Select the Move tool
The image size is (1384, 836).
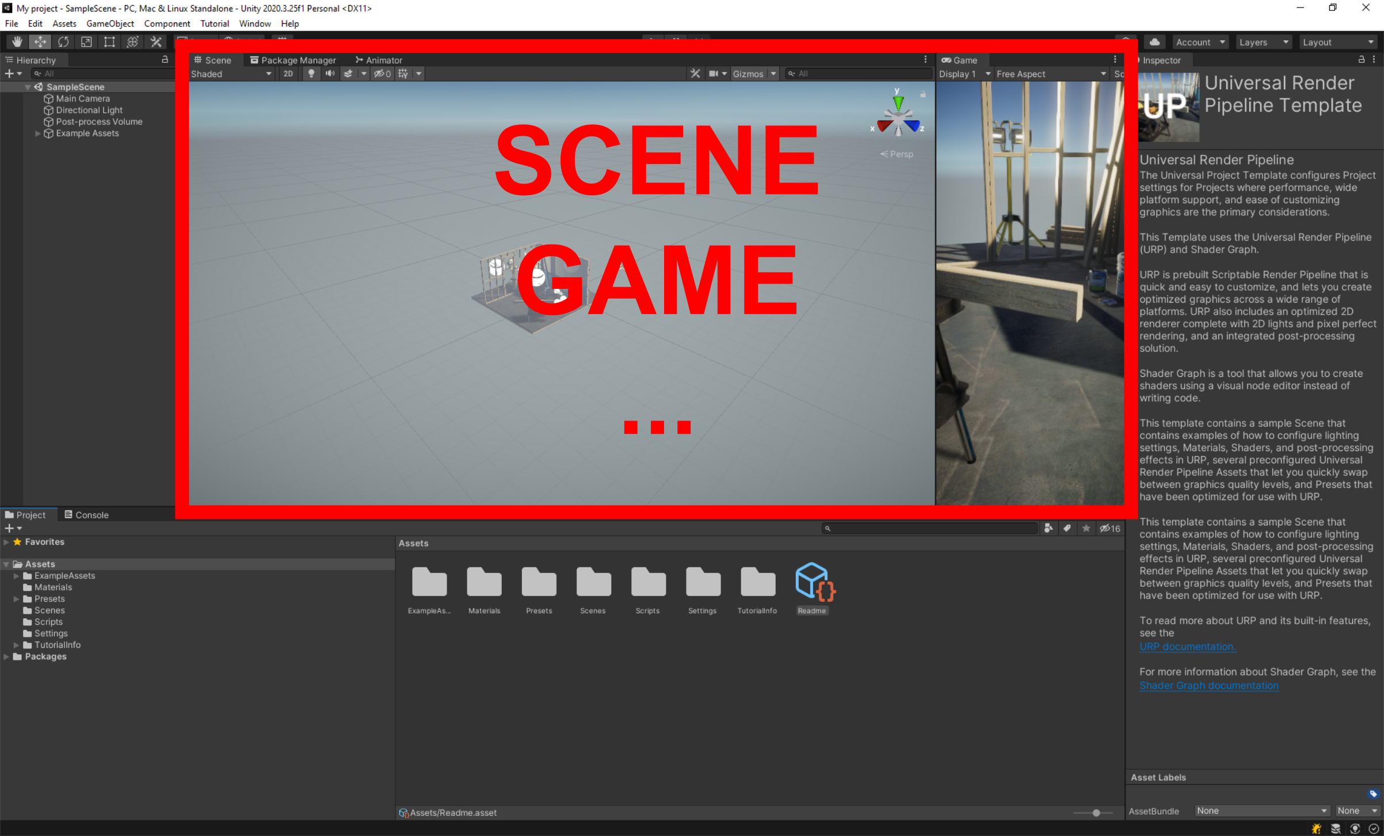(40, 41)
